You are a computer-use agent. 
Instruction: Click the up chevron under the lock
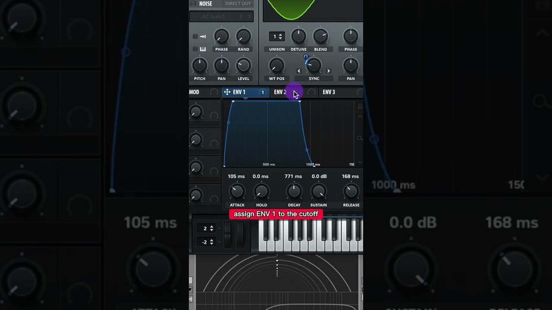click(360, 116)
